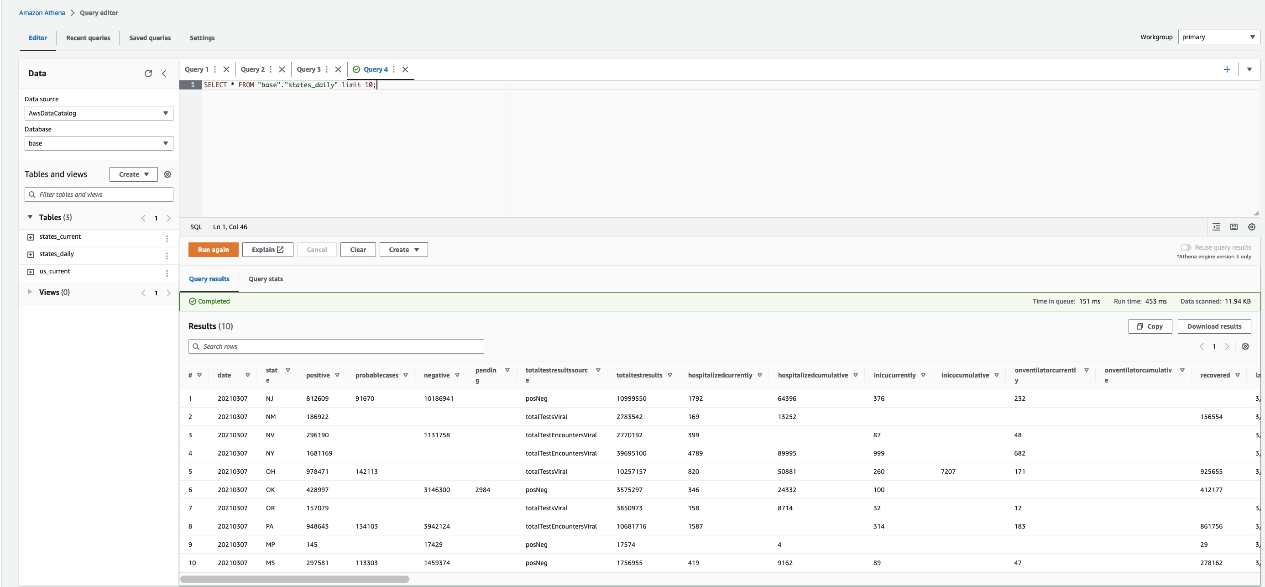Refresh the Data panel
Screen dimensions: 1265x587
point(148,73)
